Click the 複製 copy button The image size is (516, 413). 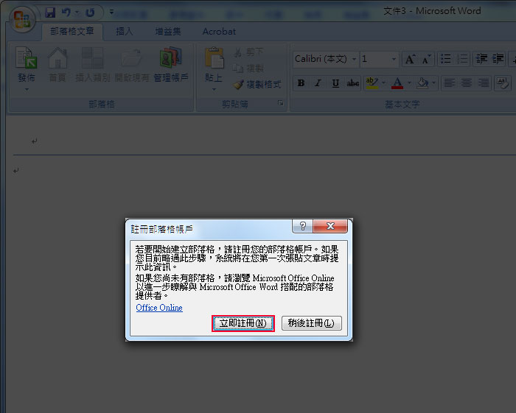coord(249,68)
